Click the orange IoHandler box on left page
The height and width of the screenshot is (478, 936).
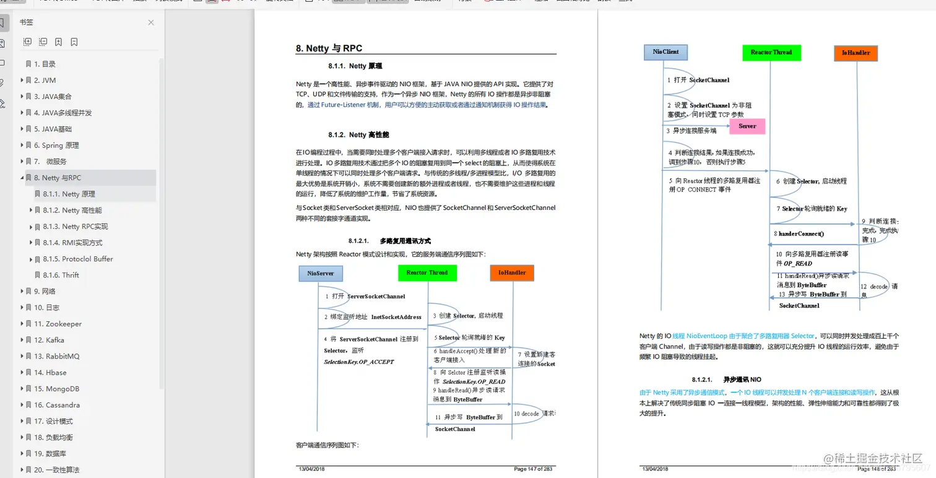[512, 273]
